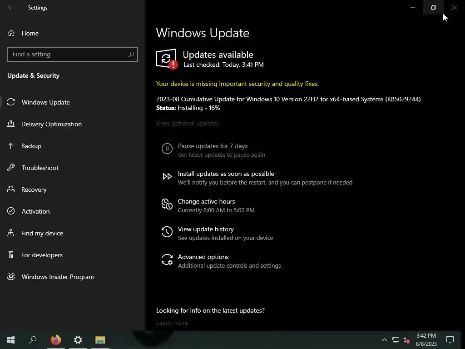Click View optional updates link

[188, 123]
